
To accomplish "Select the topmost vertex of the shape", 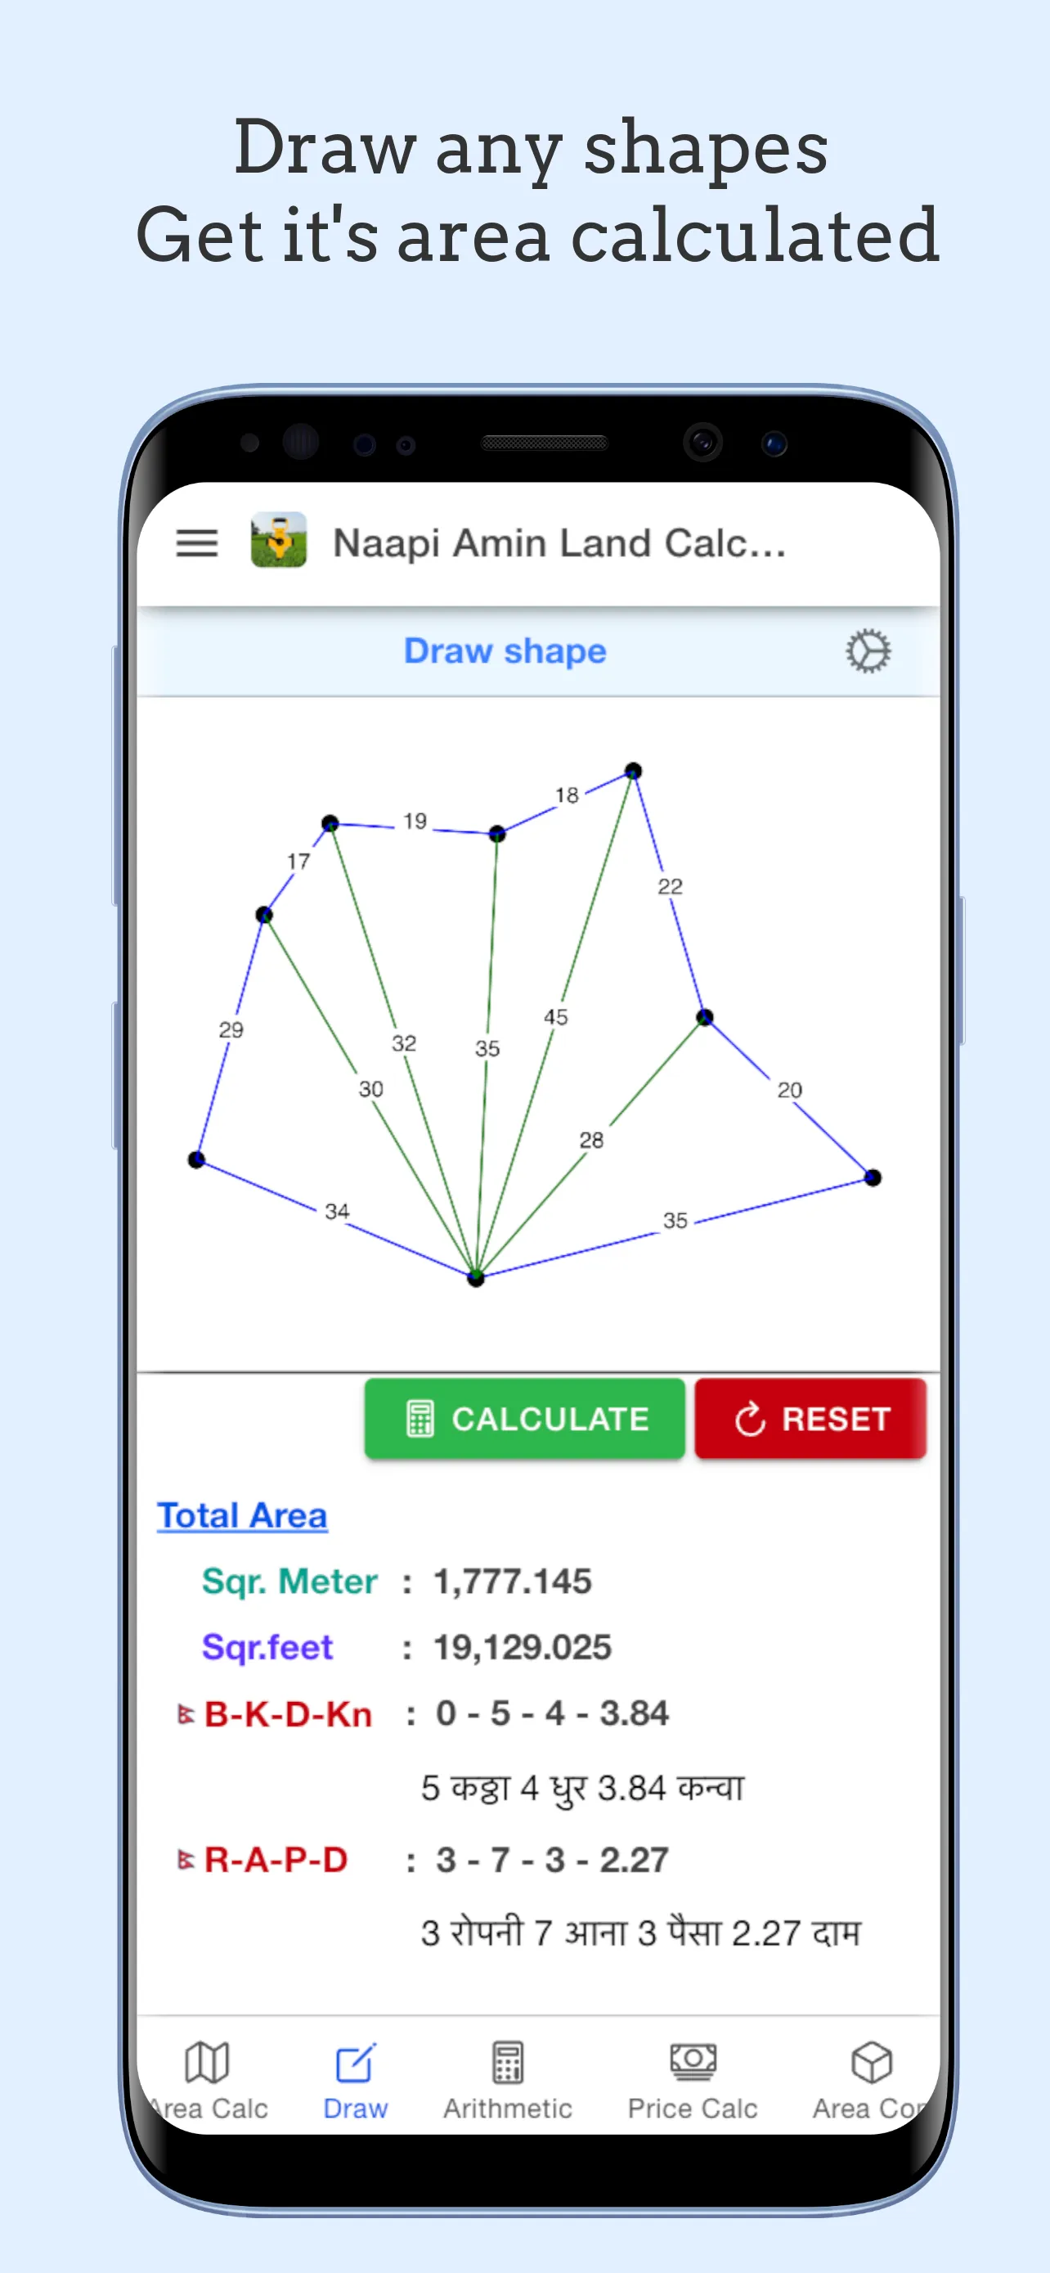I will pos(633,772).
